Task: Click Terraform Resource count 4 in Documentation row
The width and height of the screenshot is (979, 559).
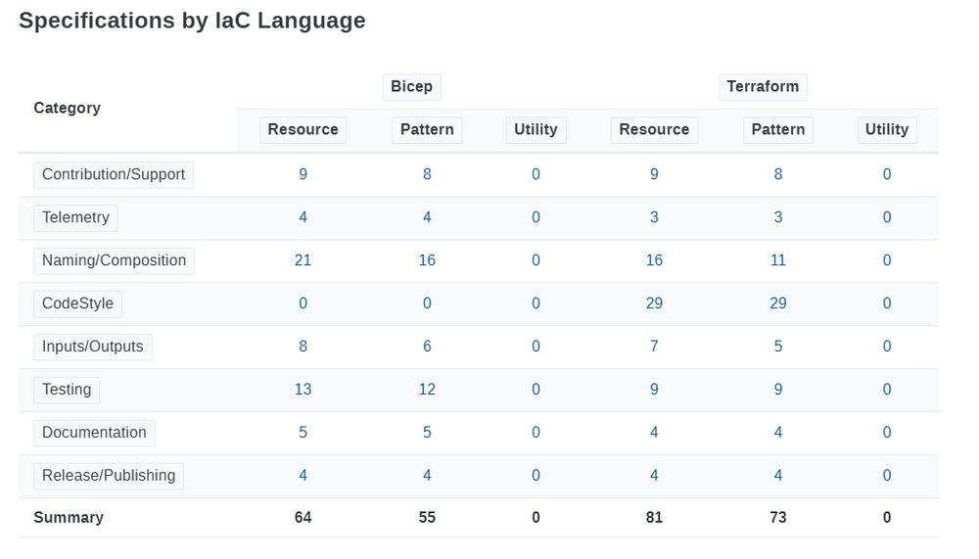Action: 654,434
